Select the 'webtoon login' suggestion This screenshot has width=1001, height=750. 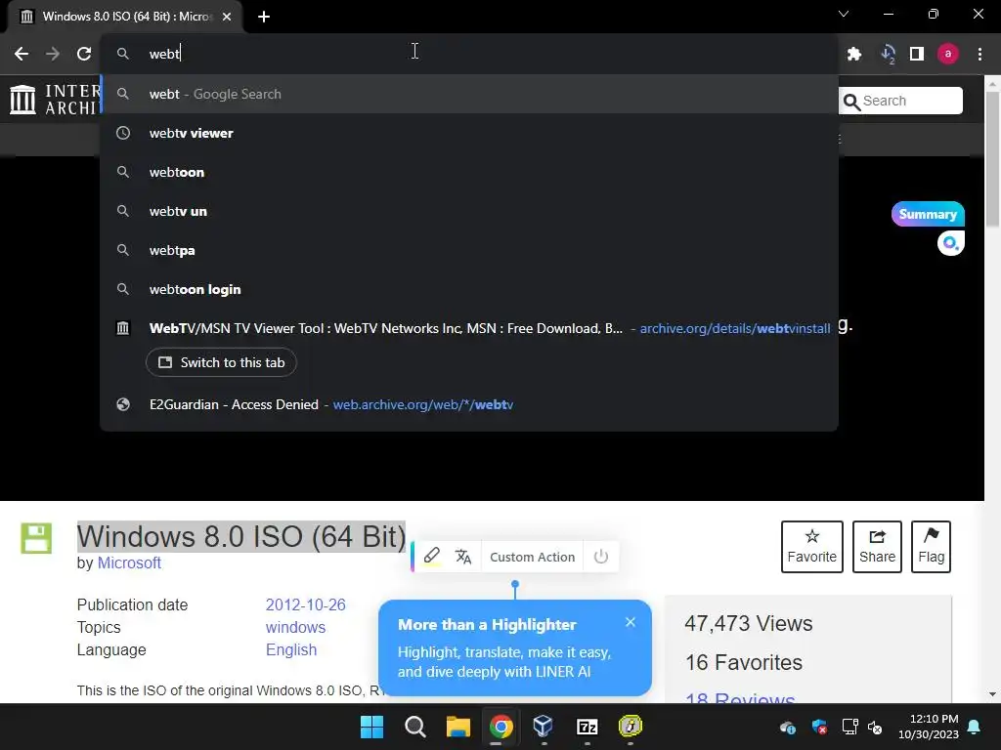pyautogui.click(x=469, y=289)
